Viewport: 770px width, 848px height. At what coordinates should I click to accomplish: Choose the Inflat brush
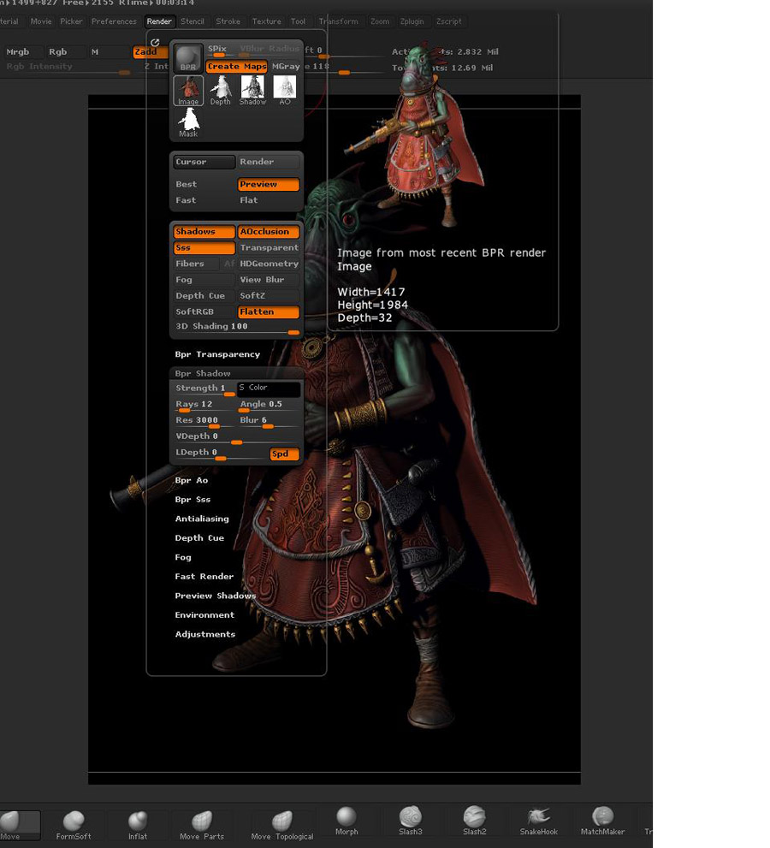coord(138,825)
